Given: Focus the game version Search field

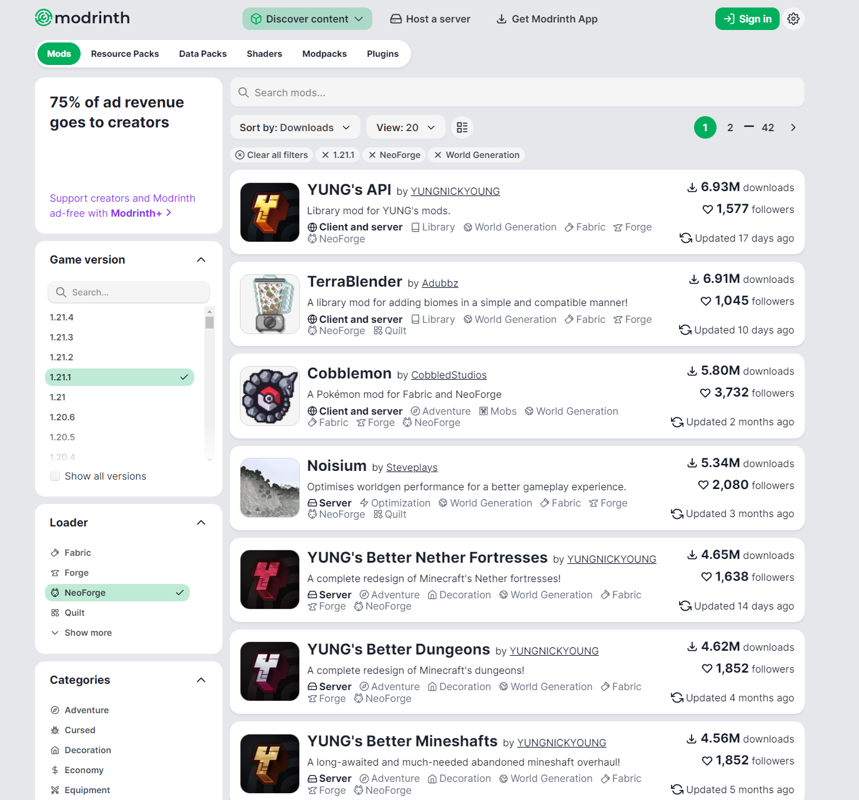Looking at the screenshot, I should tap(129, 292).
